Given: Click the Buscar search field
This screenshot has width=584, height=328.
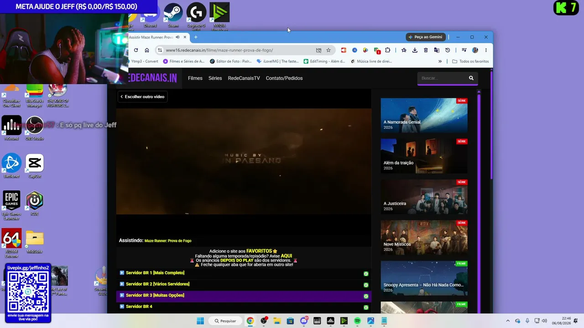Looking at the screenshot, I should [x=442, y=78].
